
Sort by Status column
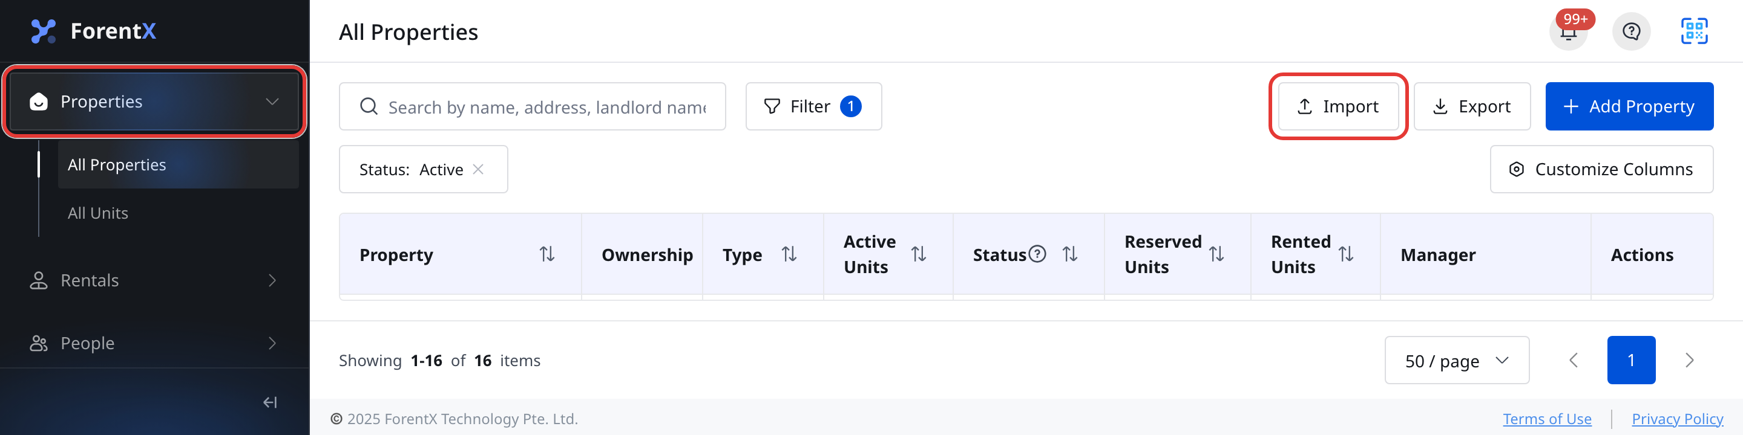1070,254
